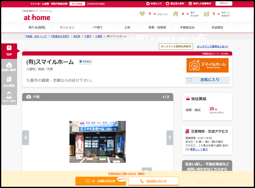Viewport: 255px width, 188px height.
Task: Click 電話問い合わせ button
Action: (x=153, y=181)
